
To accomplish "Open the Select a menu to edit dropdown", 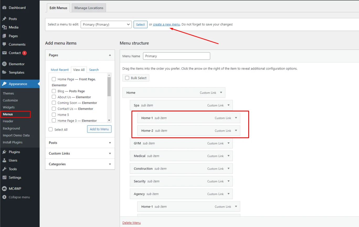I will point(106,24).
